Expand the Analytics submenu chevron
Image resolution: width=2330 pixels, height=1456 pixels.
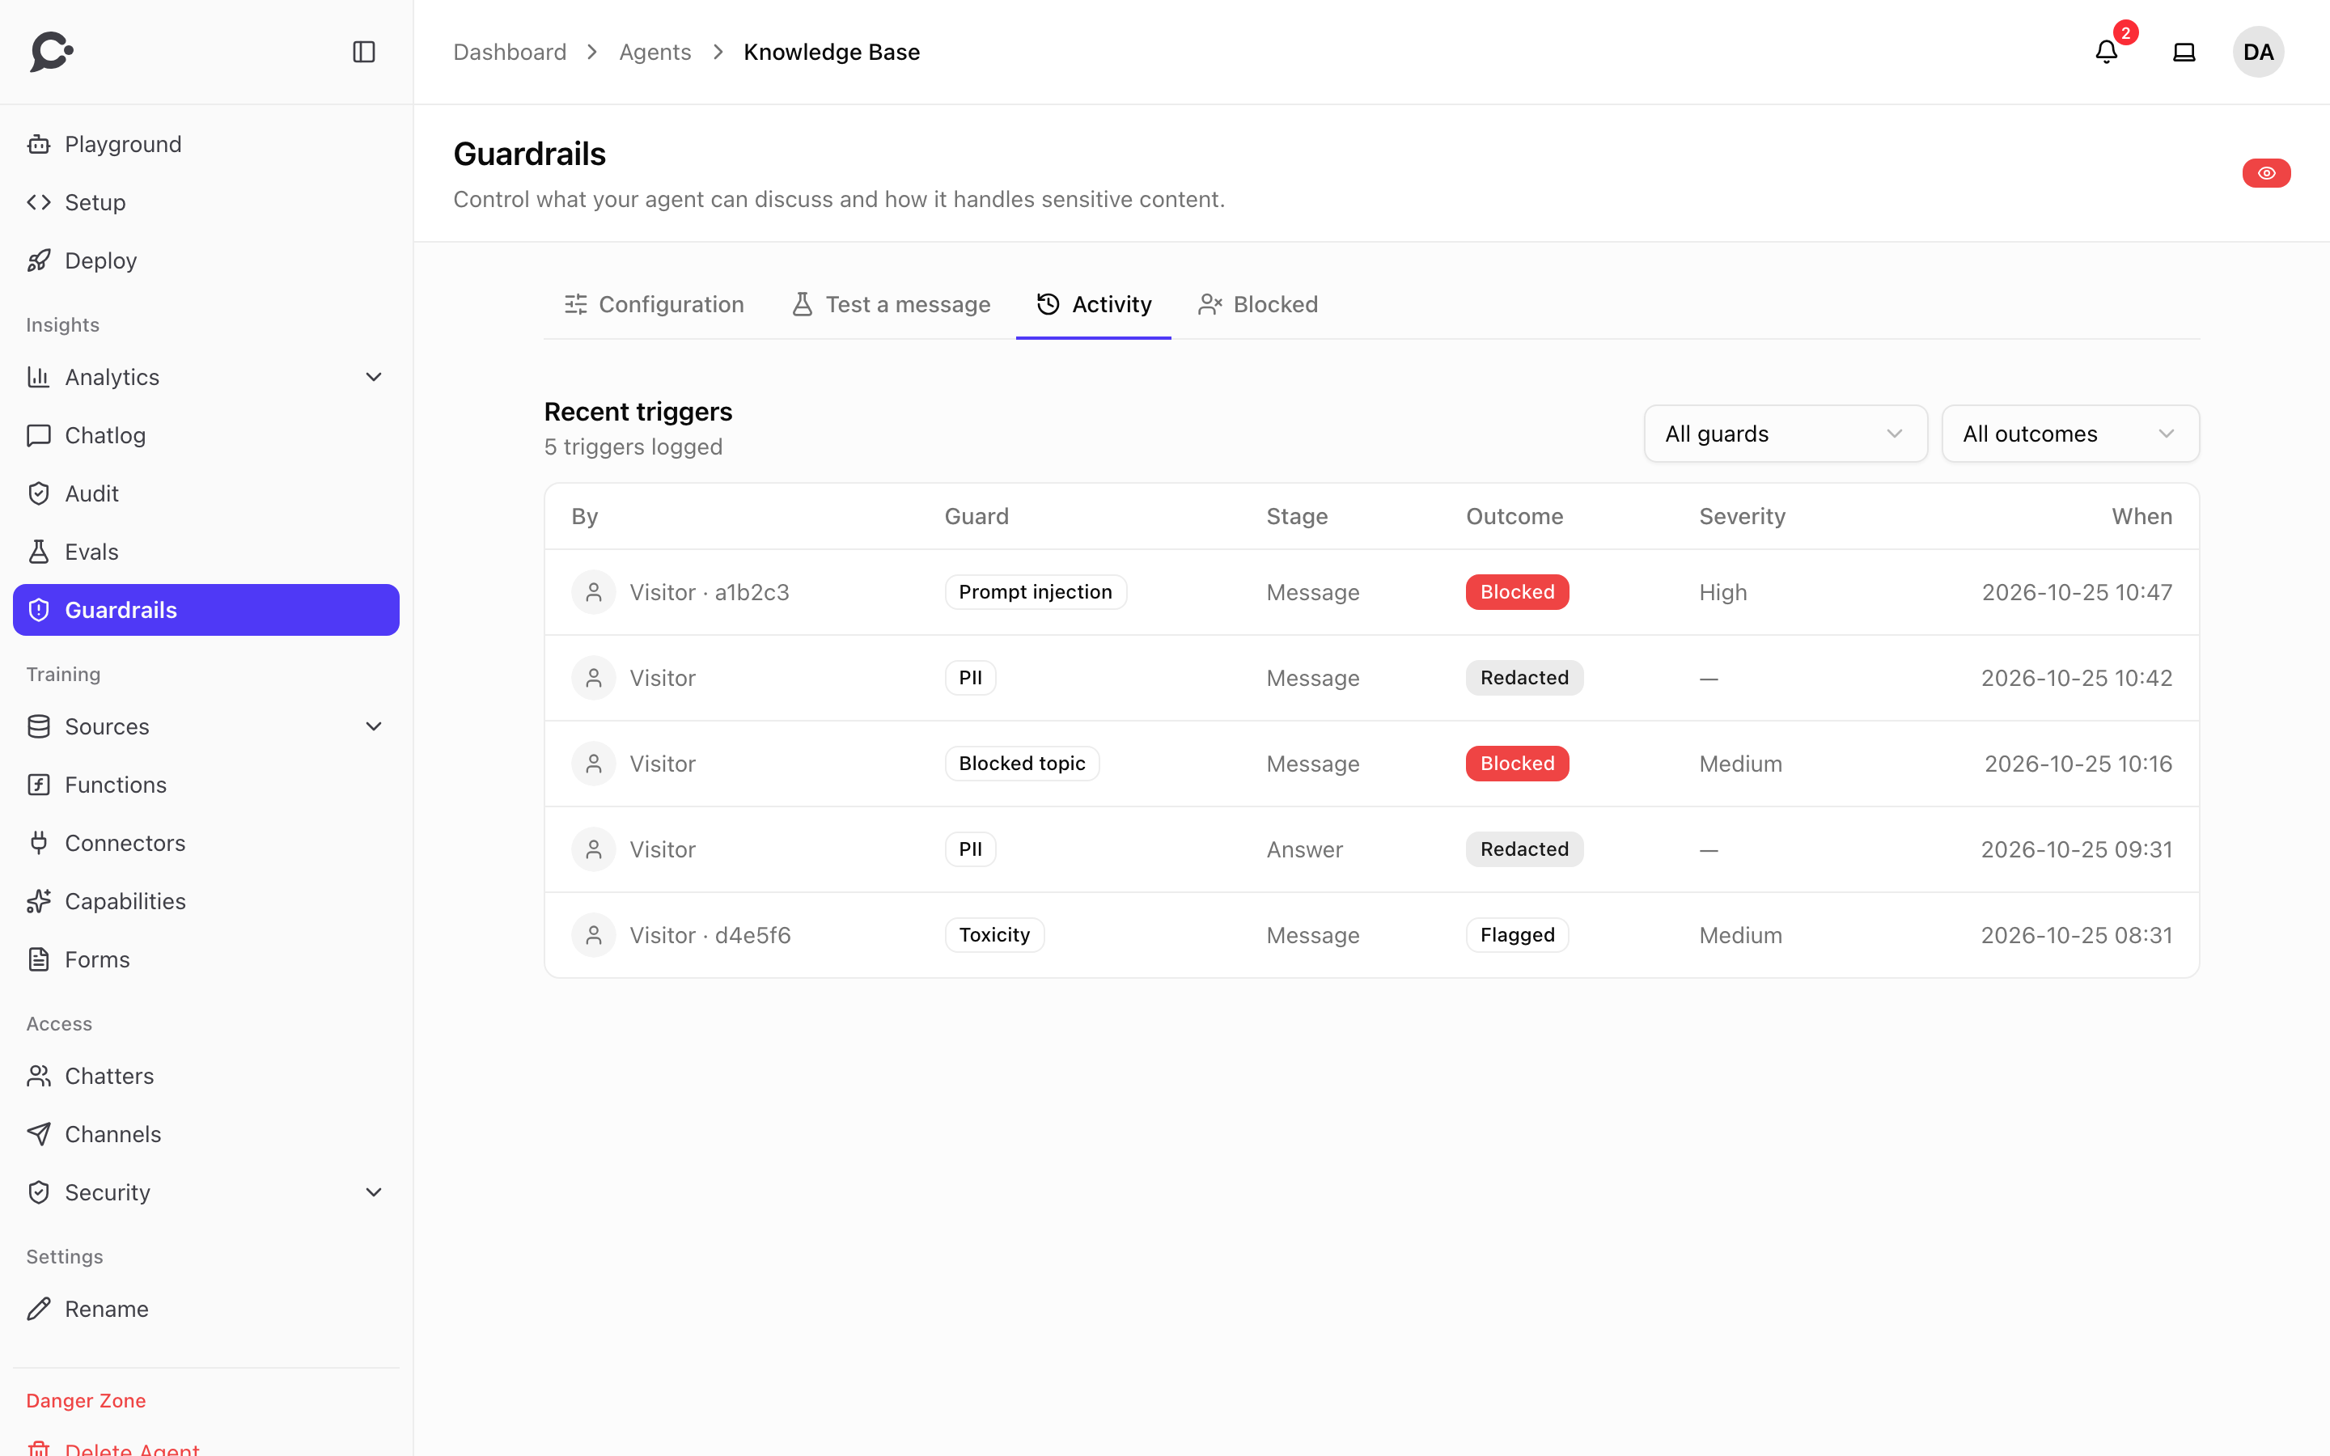point(374,378)
